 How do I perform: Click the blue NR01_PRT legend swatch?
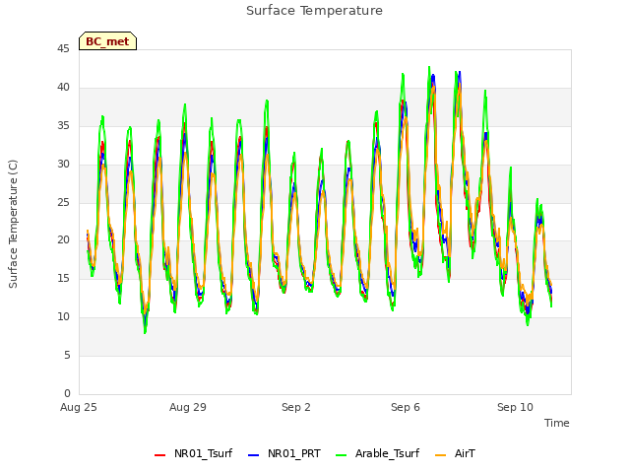[x=254, y=455]
